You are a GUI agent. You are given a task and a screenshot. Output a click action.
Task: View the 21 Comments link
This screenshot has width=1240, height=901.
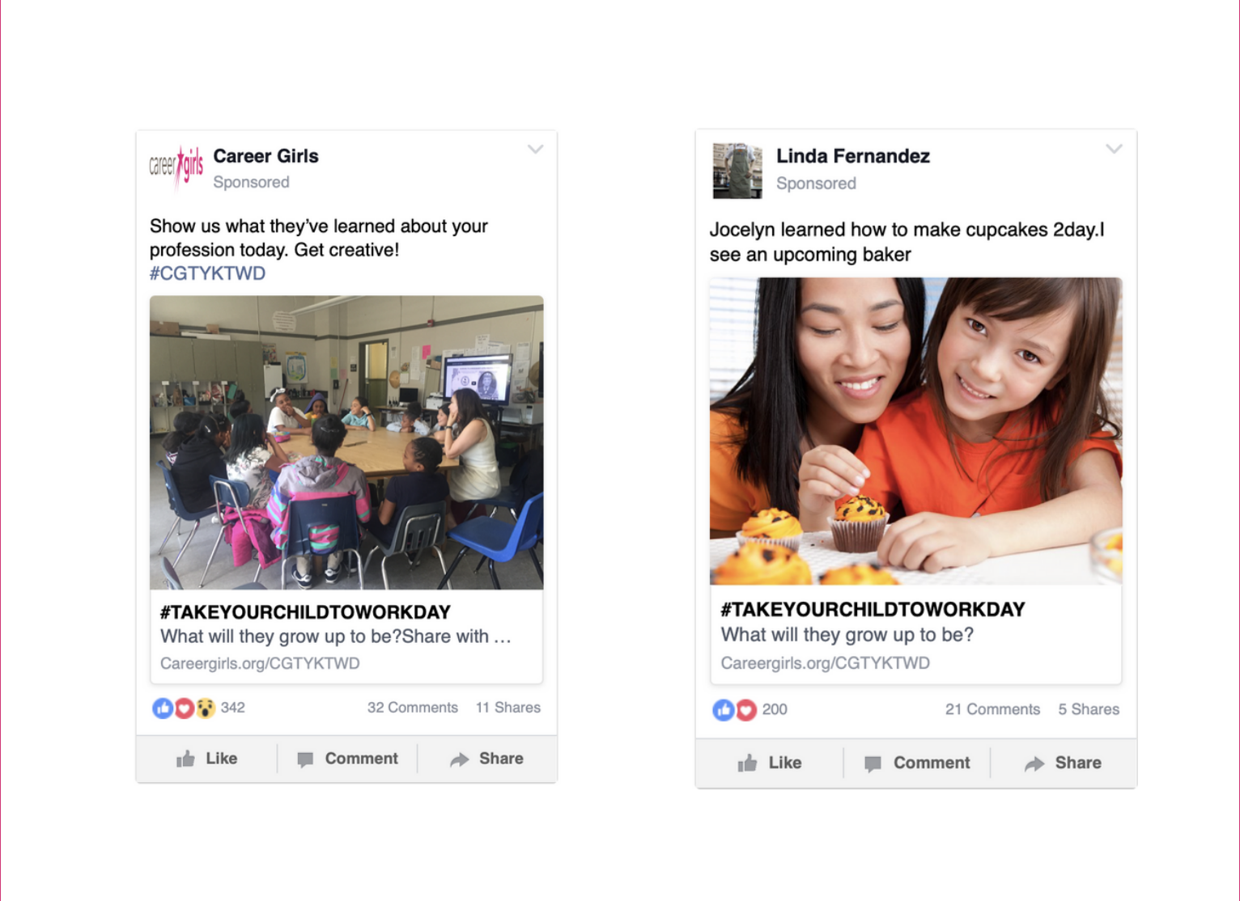tap(992, 709)
